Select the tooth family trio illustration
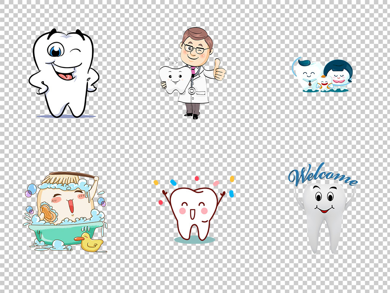 pyautogui.click(x=322, y=74)
